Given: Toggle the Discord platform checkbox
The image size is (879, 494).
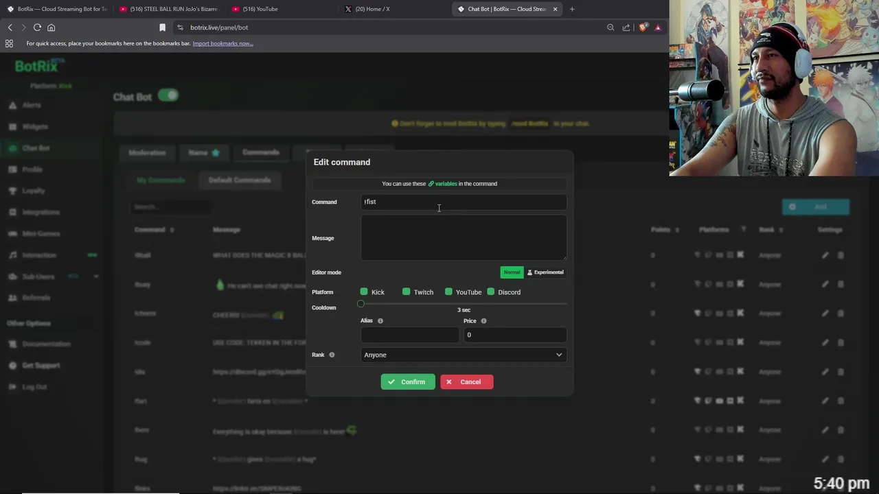Looking at the screenshot, I should coord(491,292).
